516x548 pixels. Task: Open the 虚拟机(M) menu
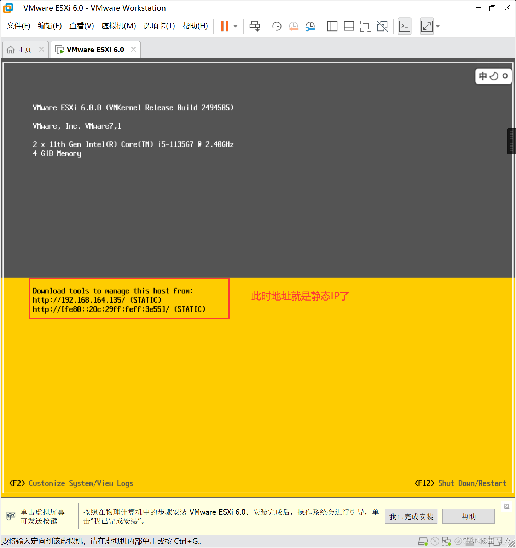(118, 26)
